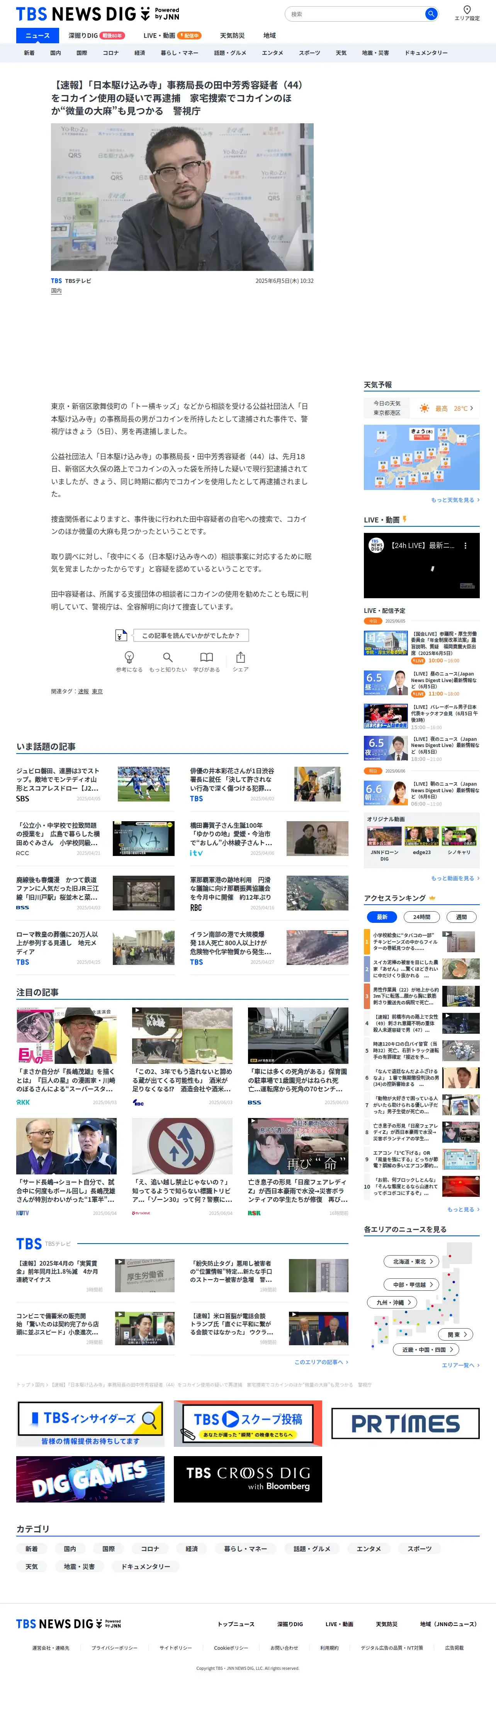Click the もっと知りたい magnifier reaction icon
The image size is (496, 1722).
(x=168, y=657)
